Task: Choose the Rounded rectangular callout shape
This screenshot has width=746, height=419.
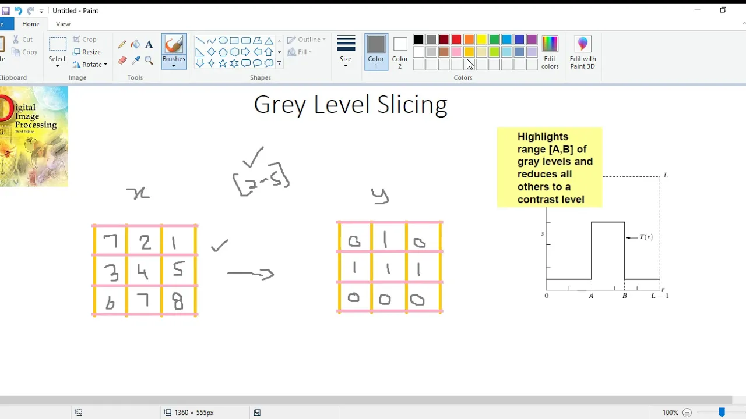Action: (x=246, y=63)
